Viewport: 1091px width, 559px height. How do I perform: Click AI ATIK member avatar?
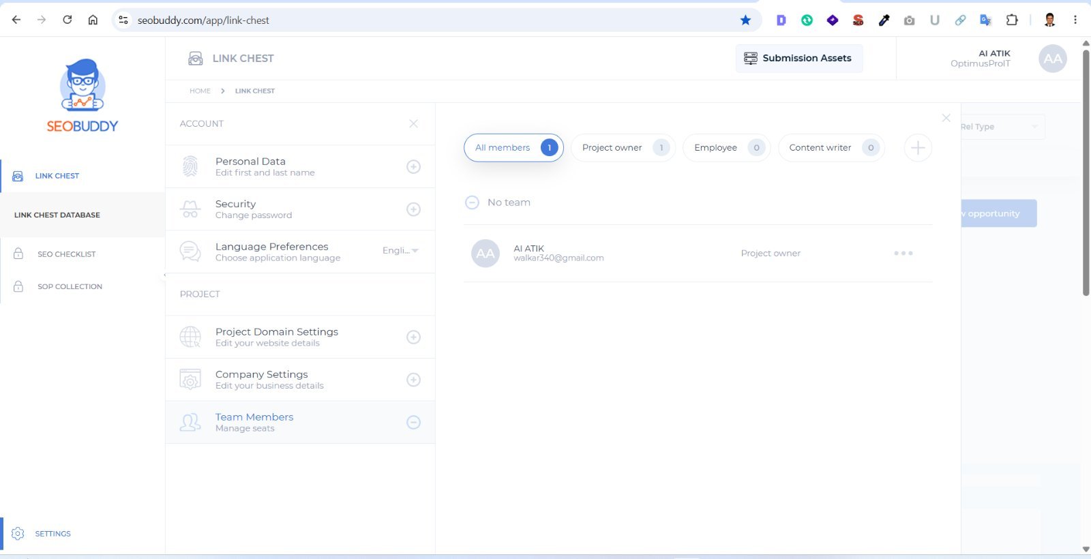[485, 254]
